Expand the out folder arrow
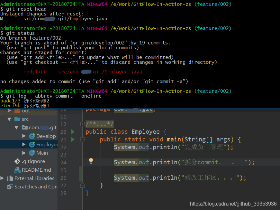 click(9, 111)
